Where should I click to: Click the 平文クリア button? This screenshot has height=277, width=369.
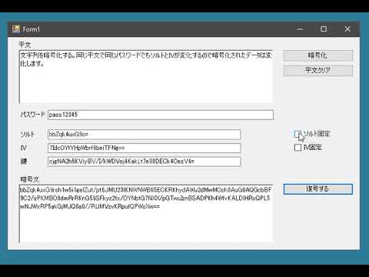tap(317, 70)
